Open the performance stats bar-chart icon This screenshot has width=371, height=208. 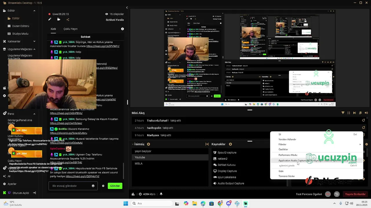point(133,194)
